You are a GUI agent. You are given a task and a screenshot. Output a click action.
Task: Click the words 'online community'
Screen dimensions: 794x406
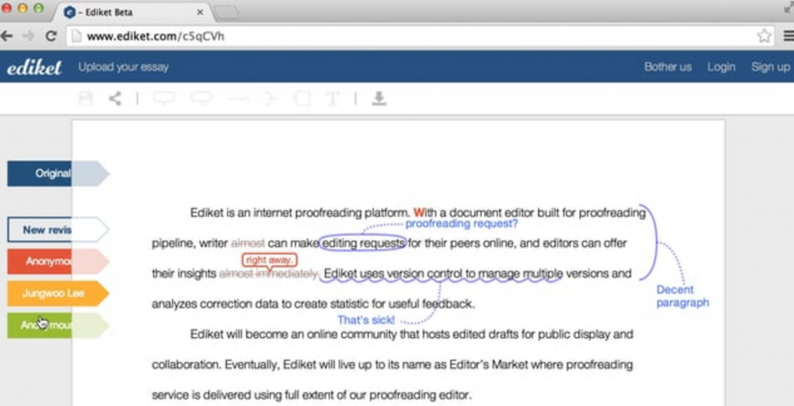coord(352,334)
